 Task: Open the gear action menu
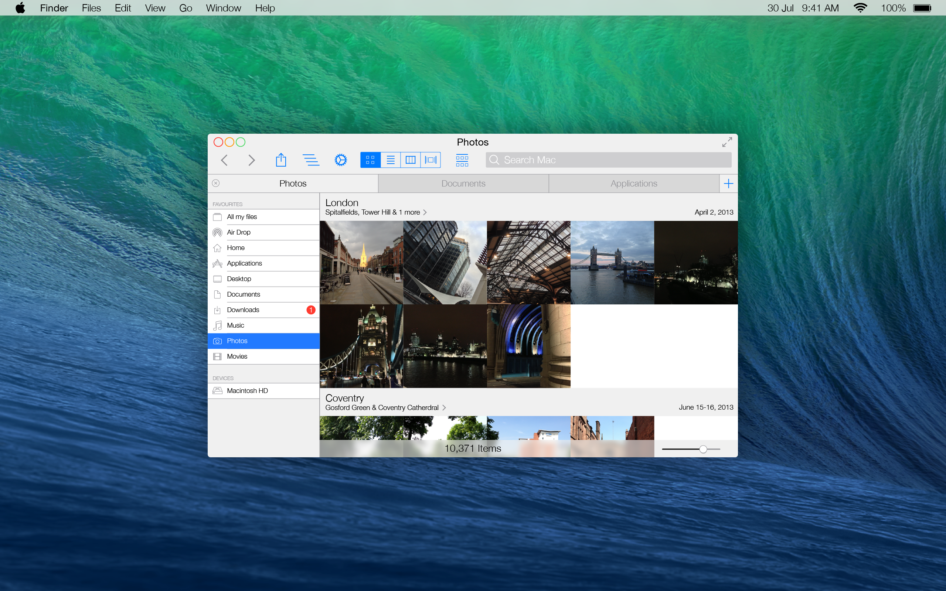(340, 160)
